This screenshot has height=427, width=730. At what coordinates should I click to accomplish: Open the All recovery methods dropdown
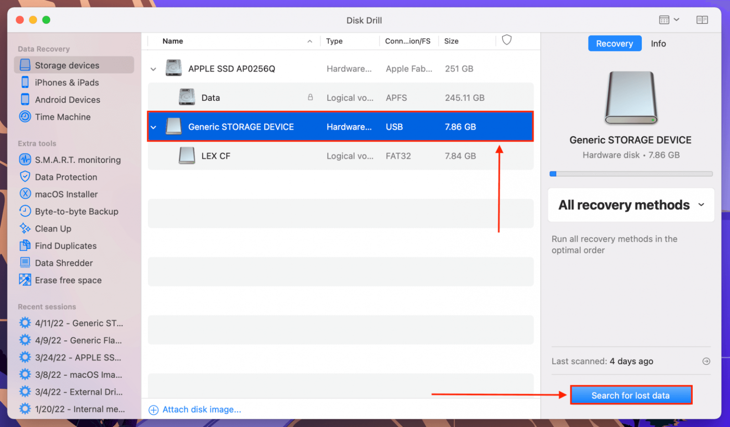[631, 205]
